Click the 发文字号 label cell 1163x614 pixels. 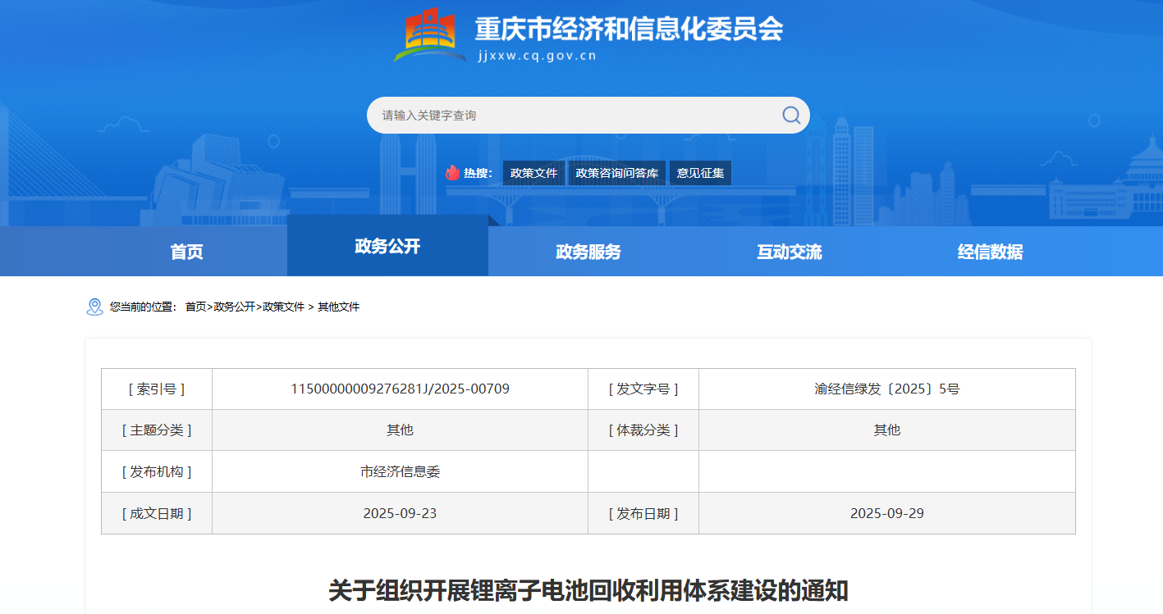[643, 389]
